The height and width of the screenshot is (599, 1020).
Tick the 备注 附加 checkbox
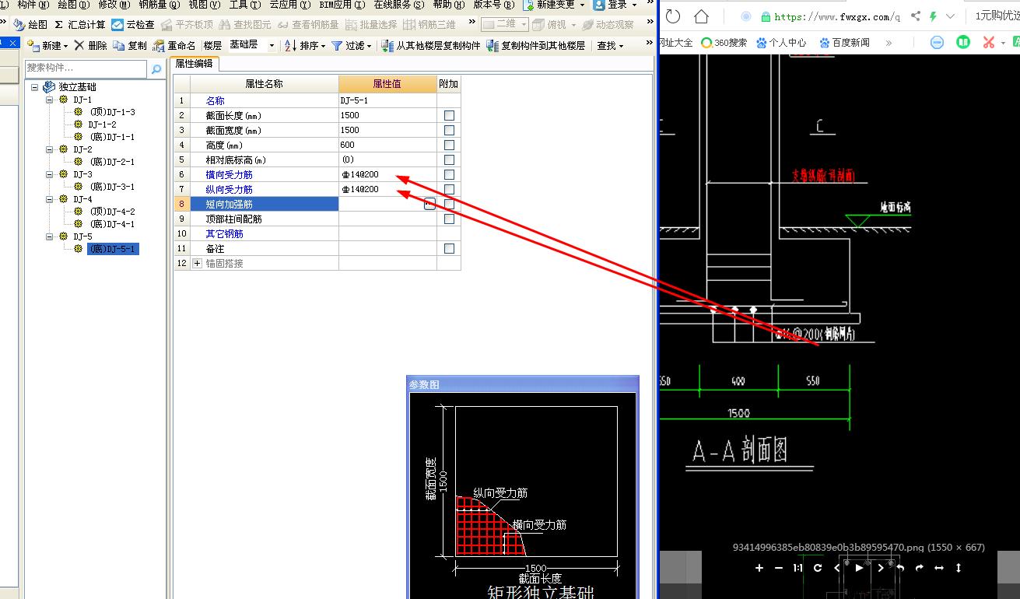pos(449,248)
